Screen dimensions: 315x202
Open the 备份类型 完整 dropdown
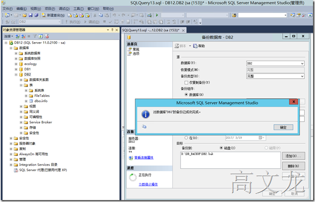(275, 76)
